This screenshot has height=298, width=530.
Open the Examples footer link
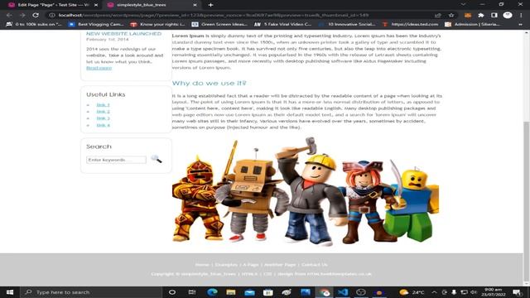coord(226,265)
